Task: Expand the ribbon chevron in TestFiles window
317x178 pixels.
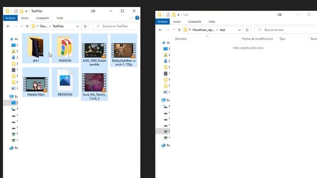Action: tap(132, 18)
